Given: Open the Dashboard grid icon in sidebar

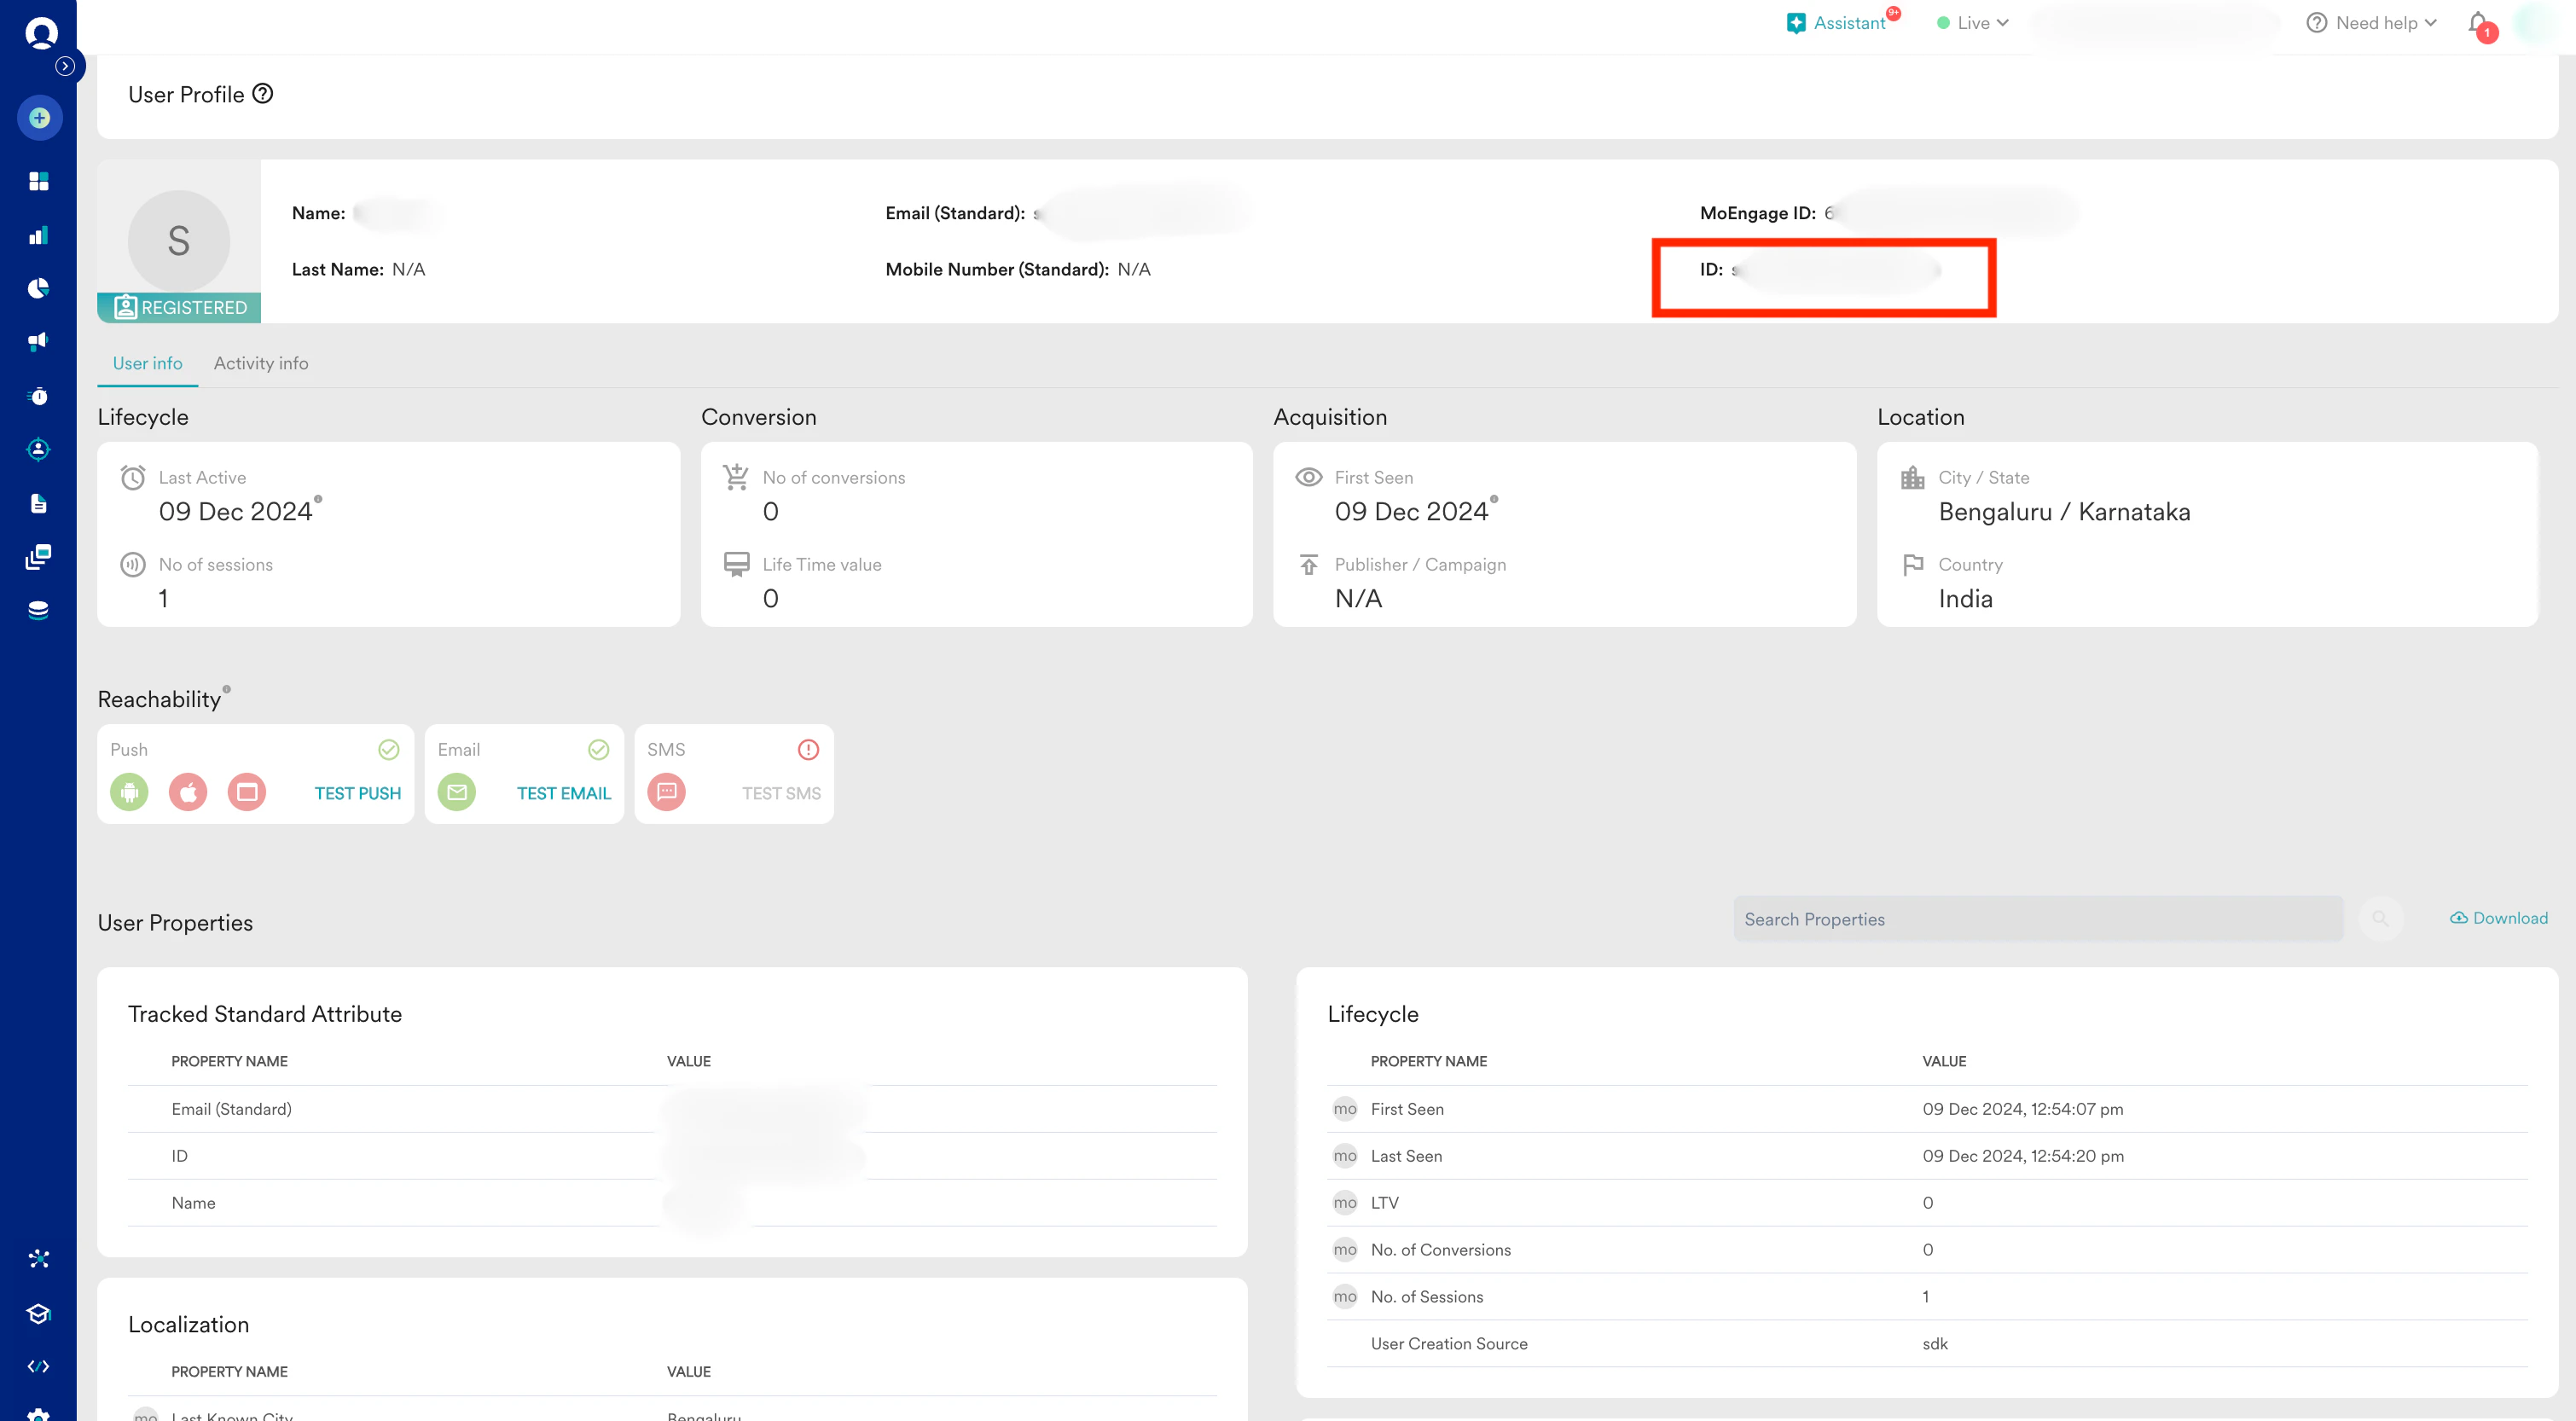Looking at the screenshot, I should pyautogui.click(x=39, y=181).
